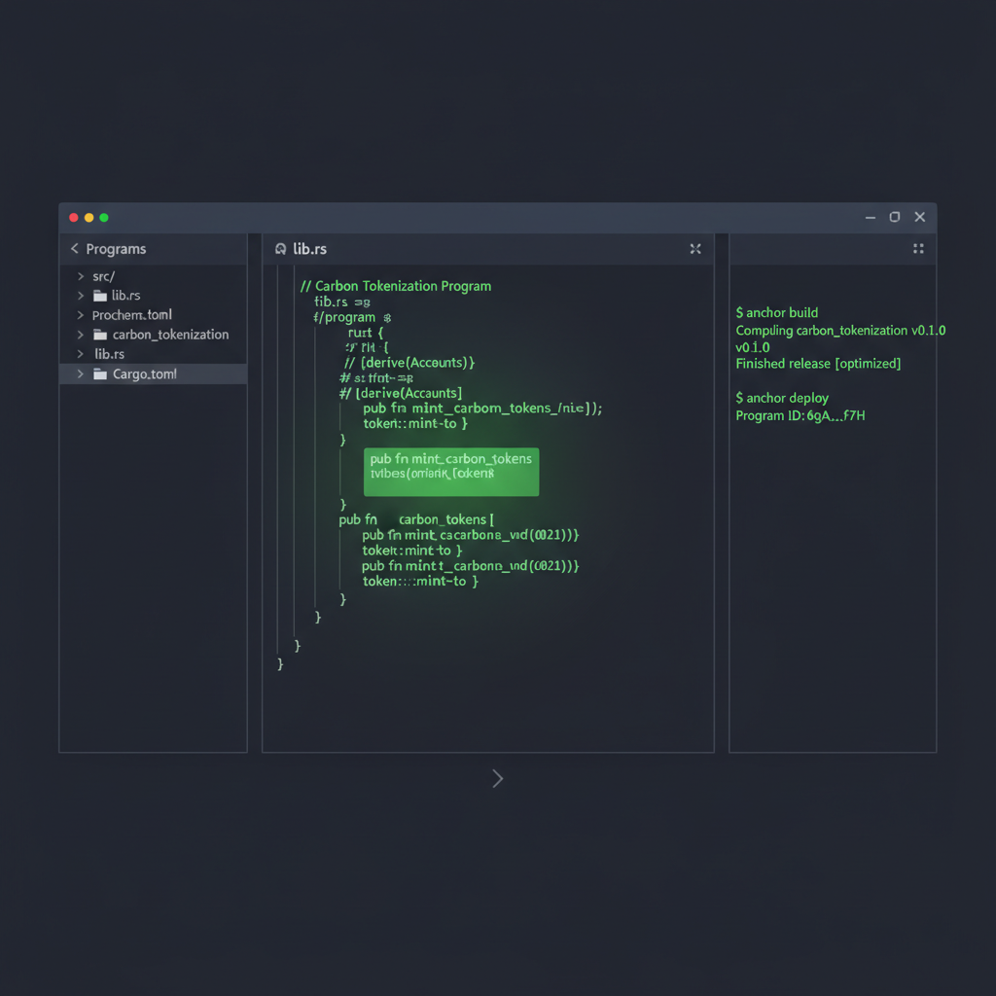Click the green macOS traffic light button
Image resolution: width=996 pixels, height=996 pixels.
[x=103, y=217]
